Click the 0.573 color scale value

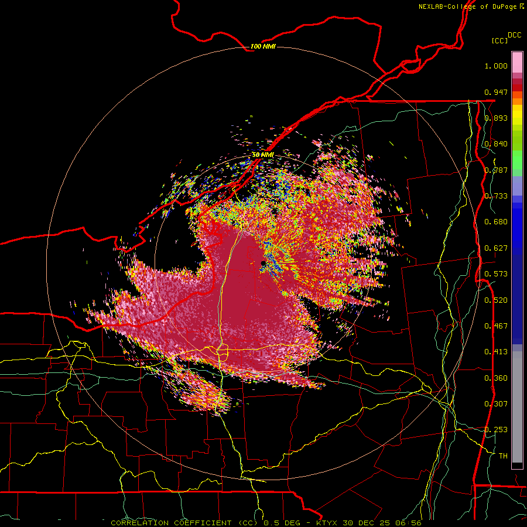[x=496, y=274]
